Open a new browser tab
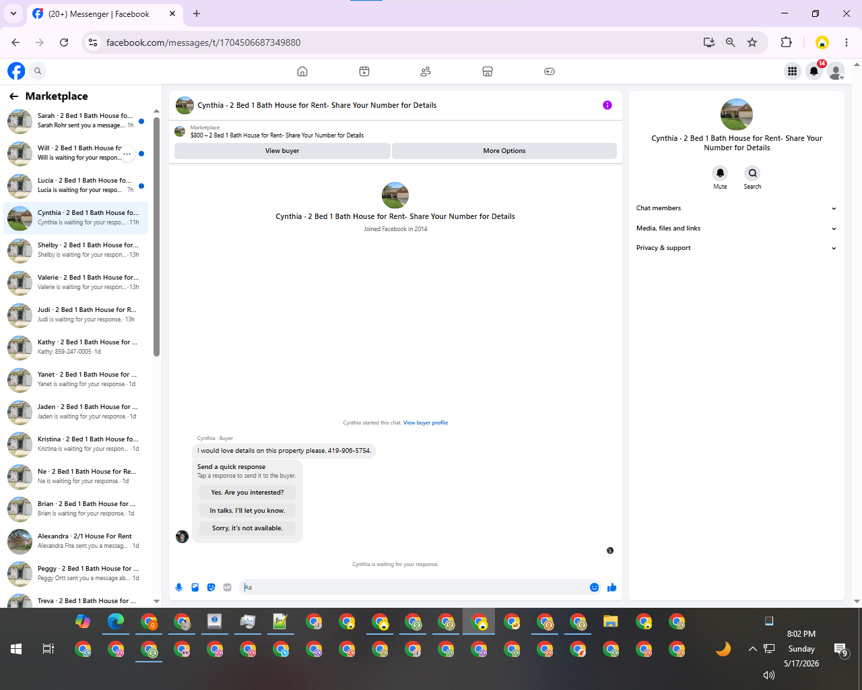The width and height of the screenshot is (862, 690). [x=197, y=13]
